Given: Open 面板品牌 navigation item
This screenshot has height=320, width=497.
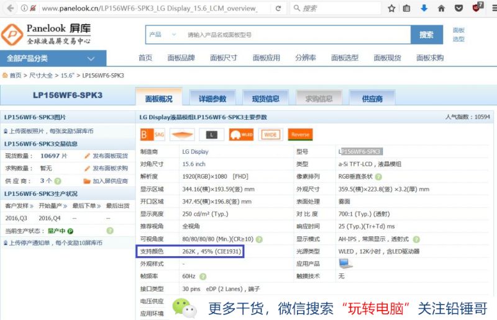Looking at the screenshot, I should (181, 58).
